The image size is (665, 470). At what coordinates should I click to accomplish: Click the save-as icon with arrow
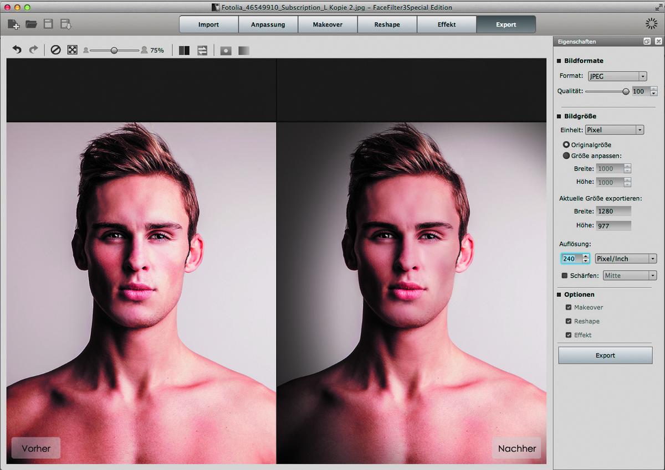(66, 24)
